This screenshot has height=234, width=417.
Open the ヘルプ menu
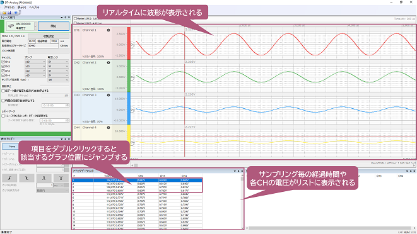pos(34,7)
